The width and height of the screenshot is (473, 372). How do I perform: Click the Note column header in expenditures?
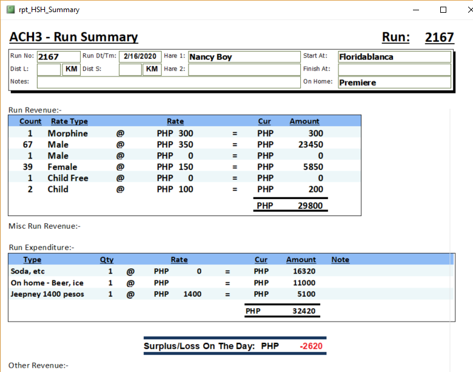pyautogui.click(x=340, y=260)
